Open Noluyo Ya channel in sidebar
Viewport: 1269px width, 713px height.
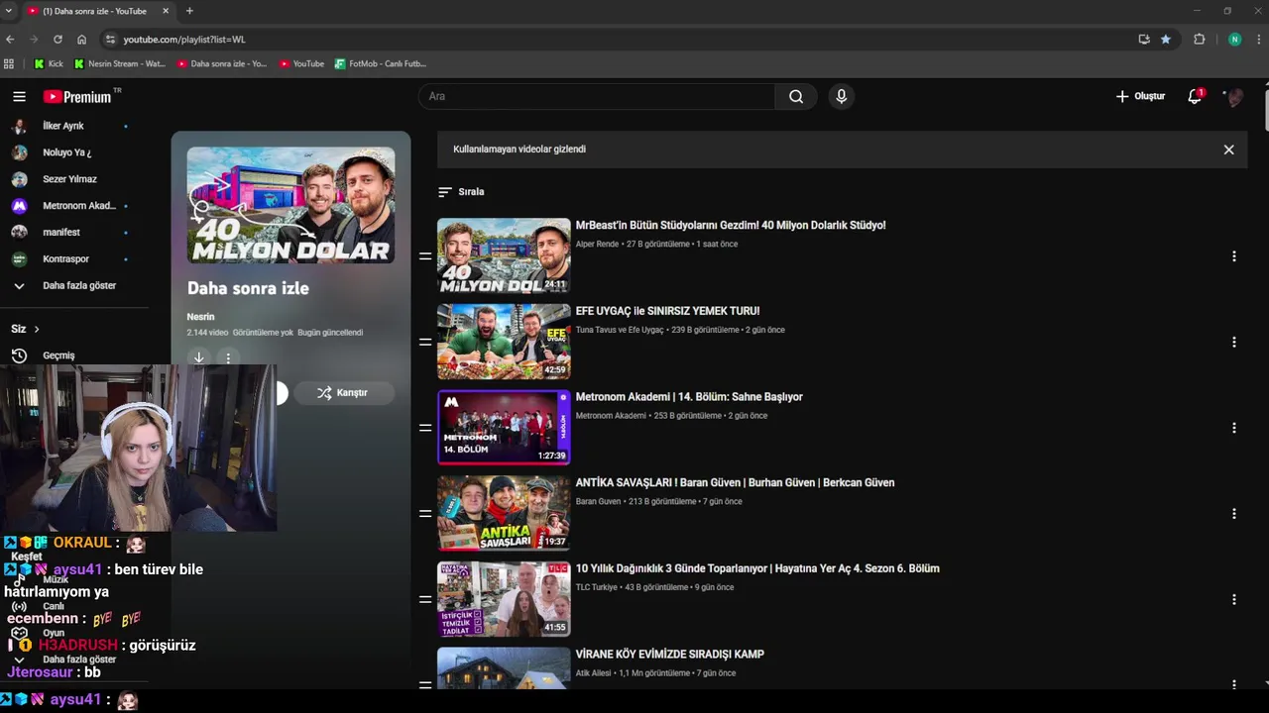coord(67,153)
